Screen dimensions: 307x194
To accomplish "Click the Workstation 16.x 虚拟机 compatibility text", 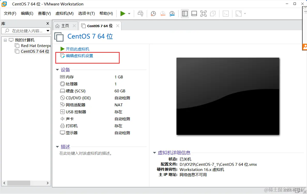I will [202, 169].
